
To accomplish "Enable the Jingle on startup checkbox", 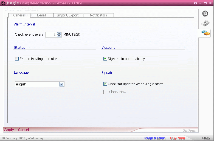I will [17, 59].
